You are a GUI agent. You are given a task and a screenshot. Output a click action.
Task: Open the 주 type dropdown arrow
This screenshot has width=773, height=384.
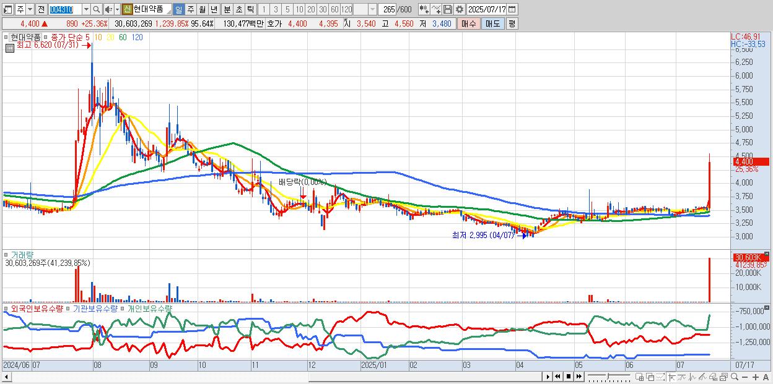tap(30, 9)
